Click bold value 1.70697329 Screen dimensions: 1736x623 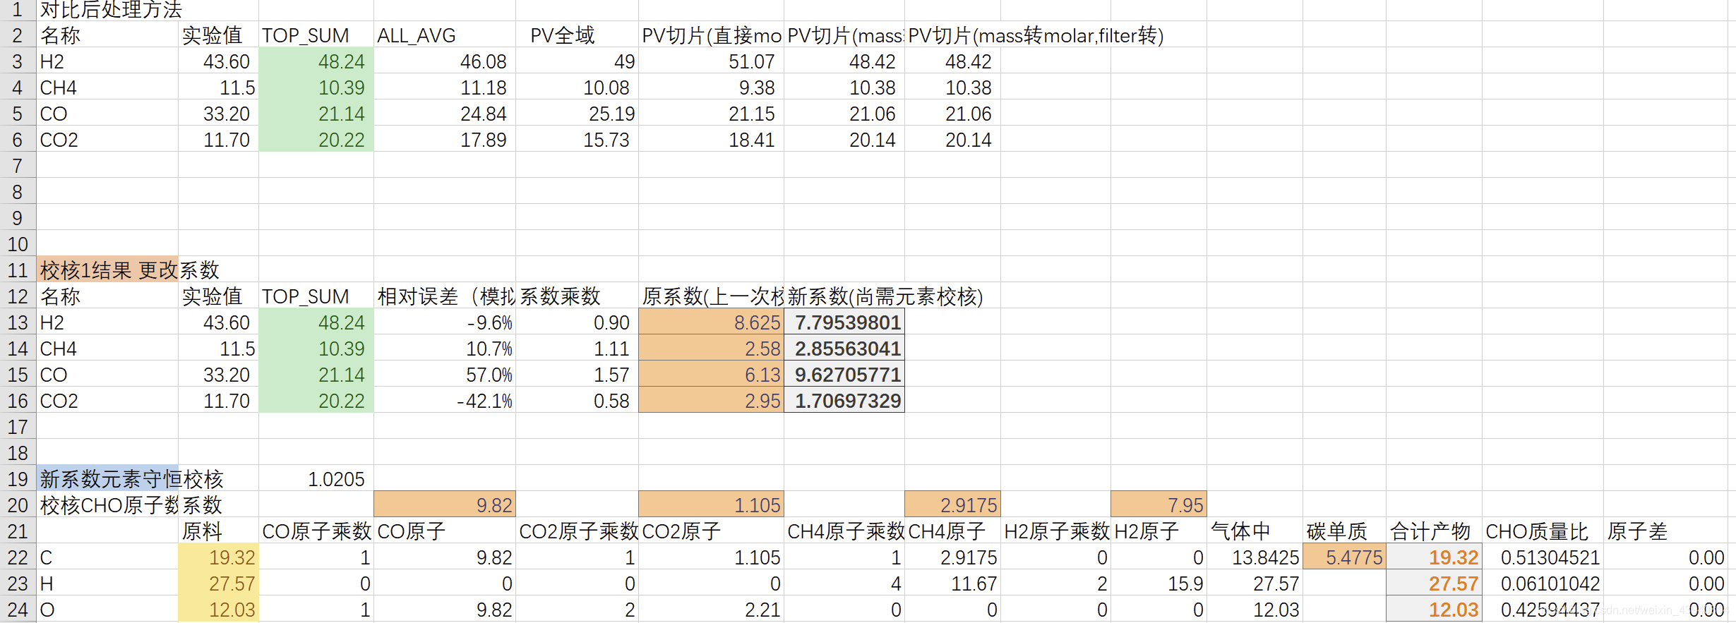tap(844, 400)
